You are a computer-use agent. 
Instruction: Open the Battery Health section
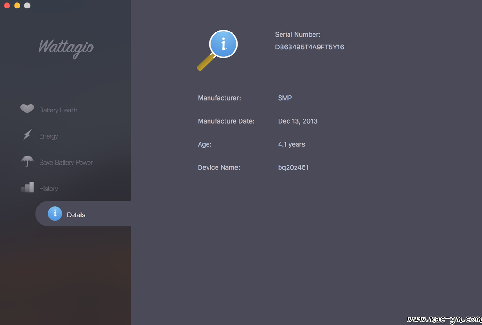tap(58, 110)
